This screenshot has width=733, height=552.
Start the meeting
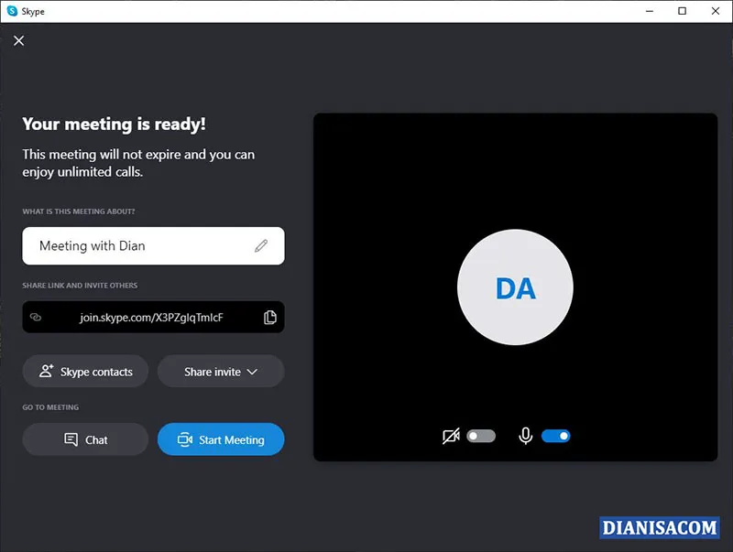221,439
